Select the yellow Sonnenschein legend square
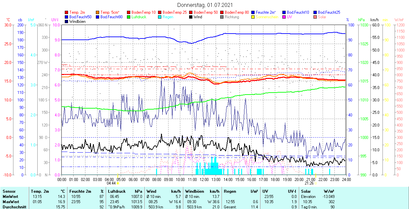This screenshot has height=209, width=409. [253, 17]
